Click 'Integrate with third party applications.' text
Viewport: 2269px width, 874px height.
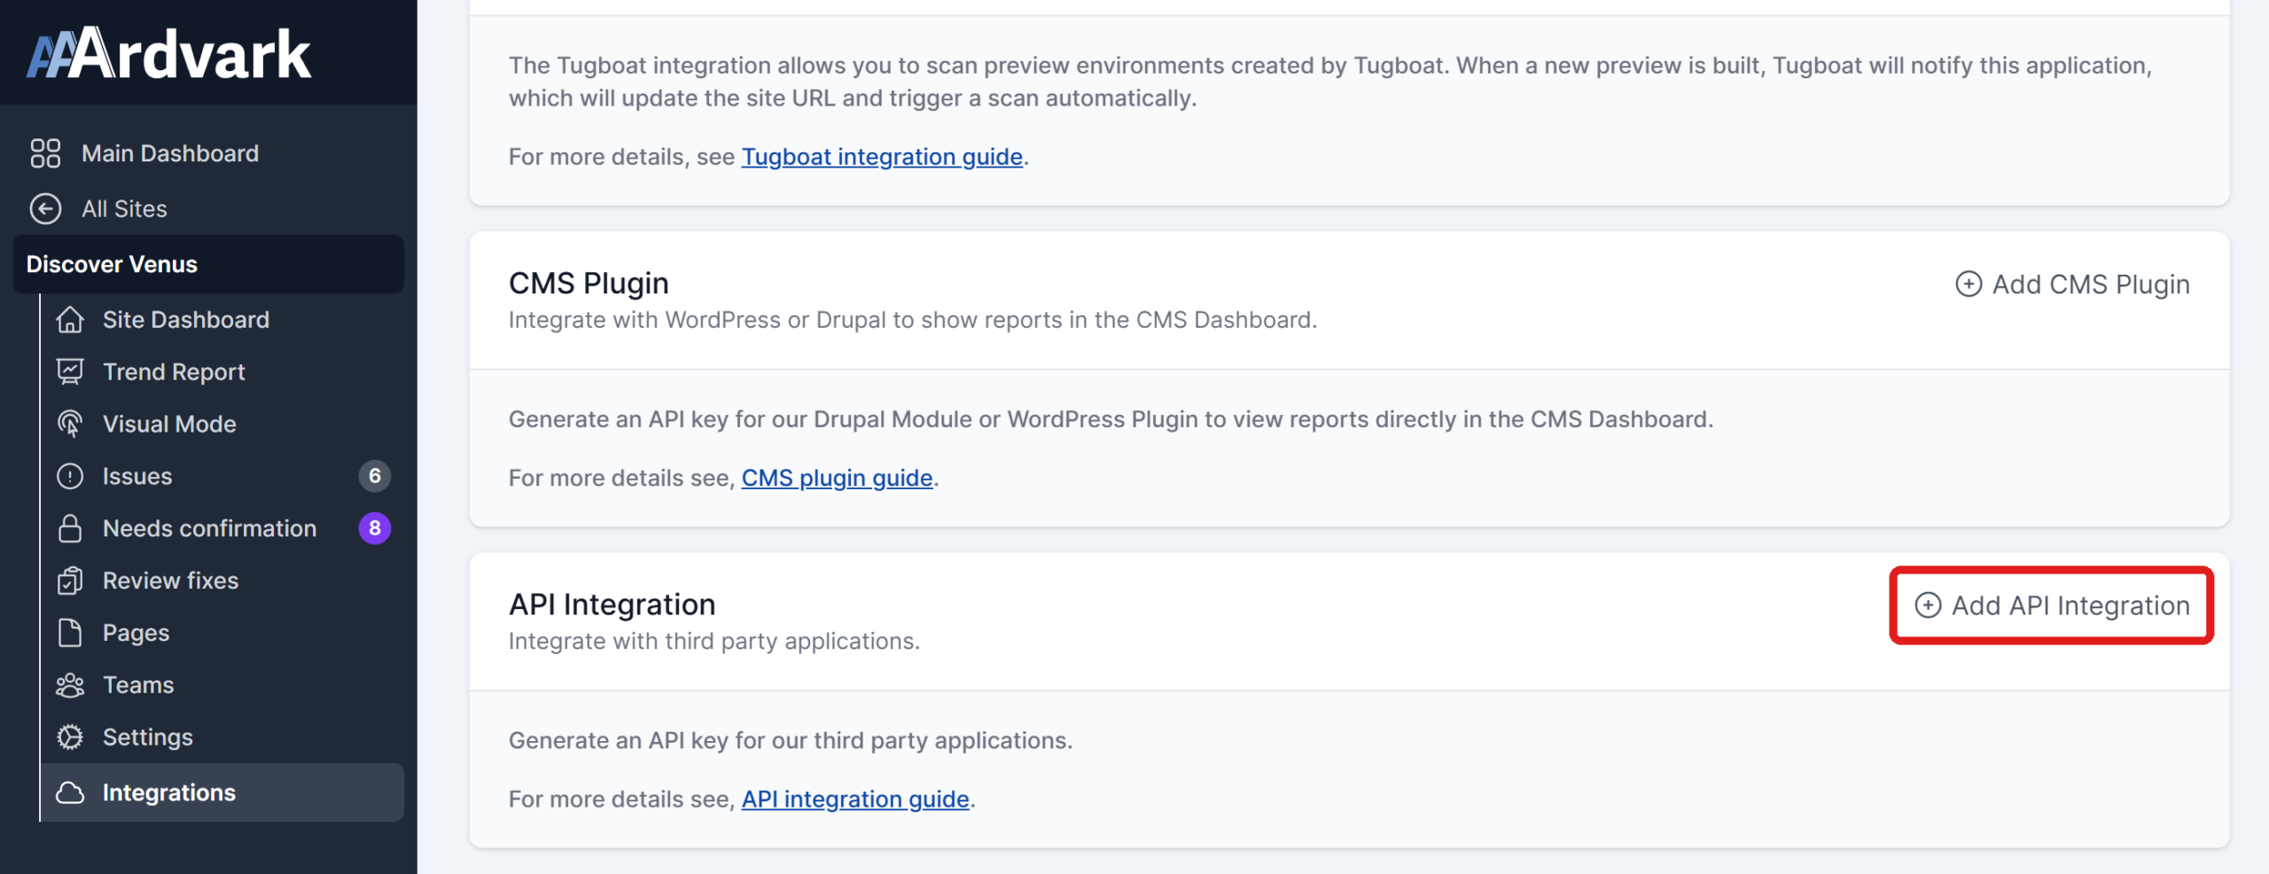[714, 642]
